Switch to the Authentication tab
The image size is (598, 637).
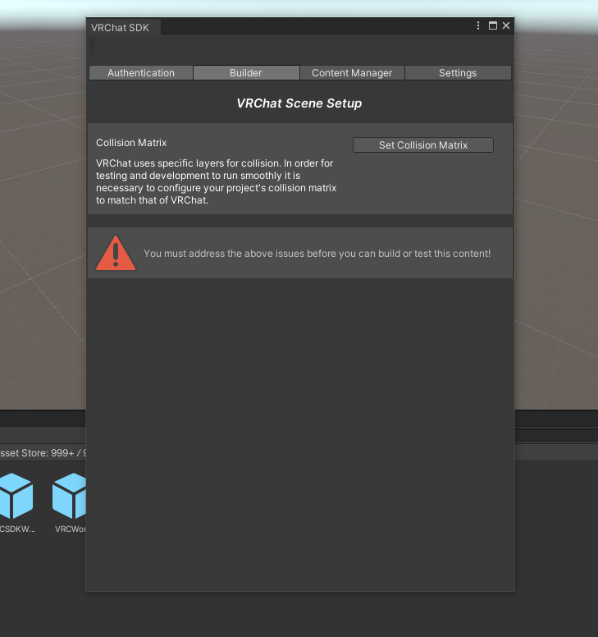(141, 73)
